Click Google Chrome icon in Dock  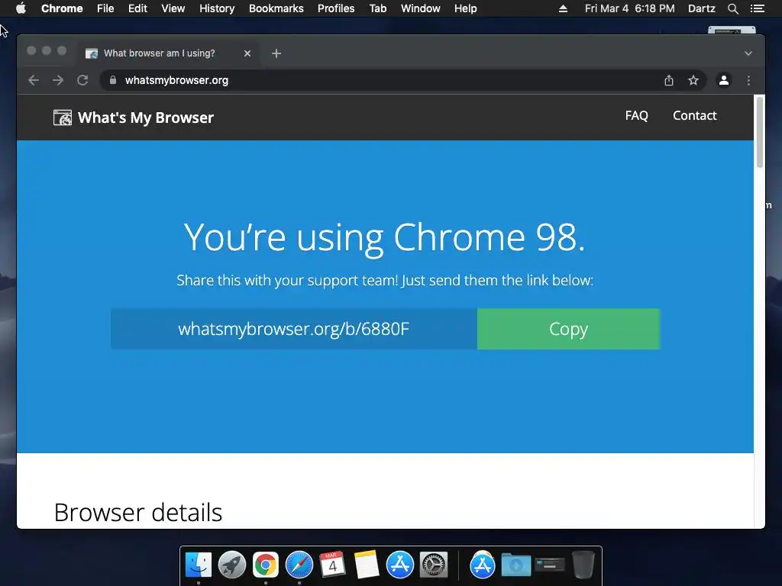(x=265, y=565)
